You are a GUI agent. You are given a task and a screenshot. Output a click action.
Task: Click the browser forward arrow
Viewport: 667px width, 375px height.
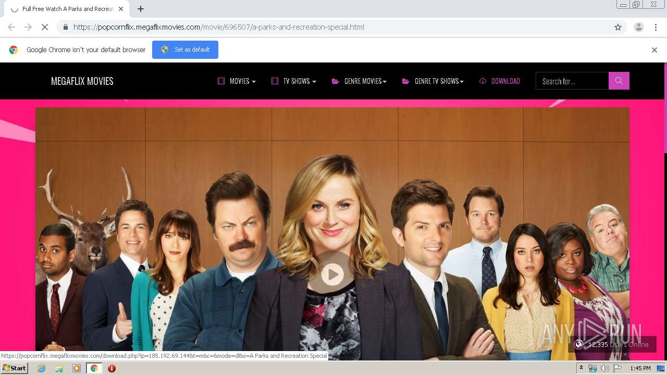pyautogui.click(x=28, y=27)
